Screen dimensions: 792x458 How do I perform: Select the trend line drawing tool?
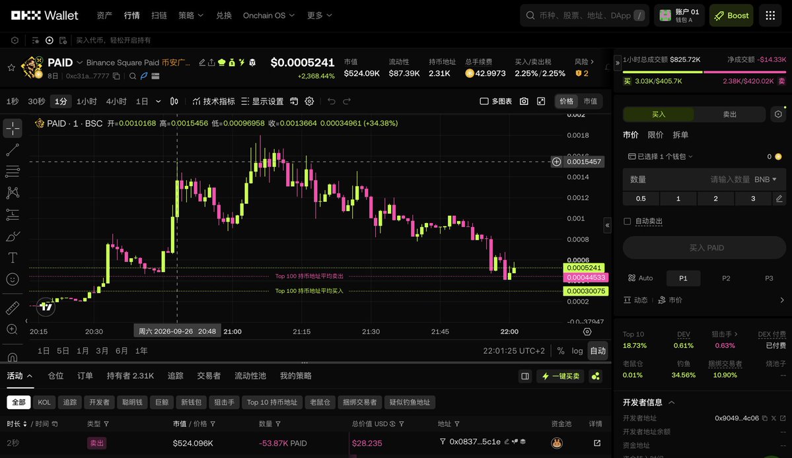[x=13, y=150]
